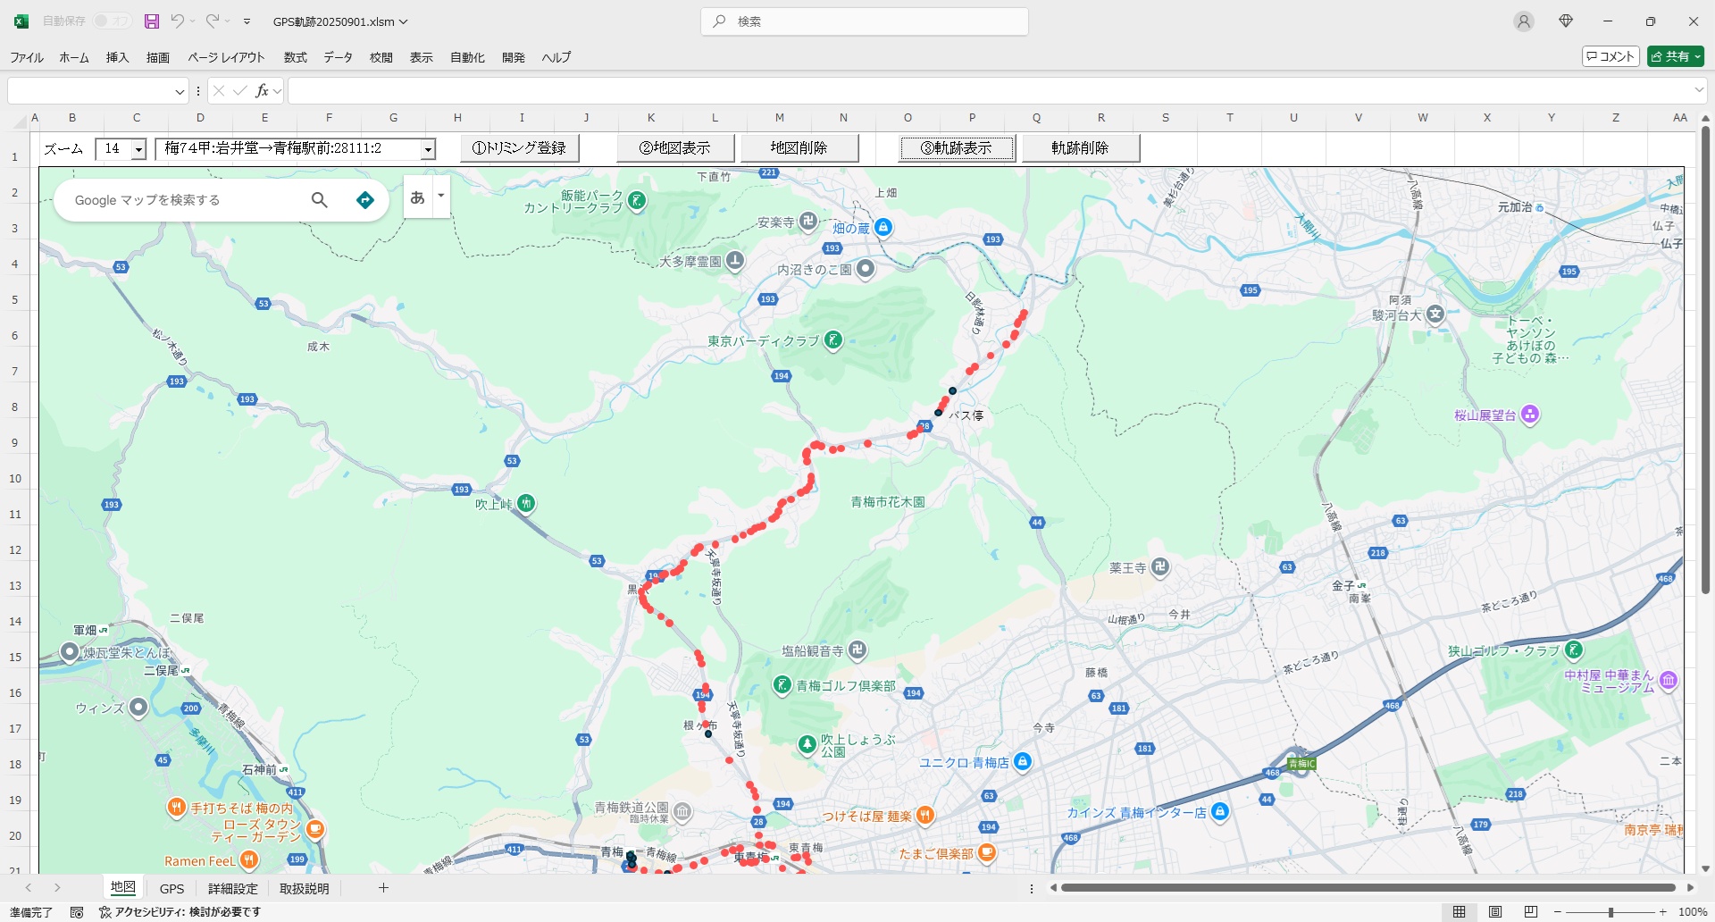This screenshot has width=1715, height=922.
Task: Open the 共有 share button
Action: tap(1676, 56)
